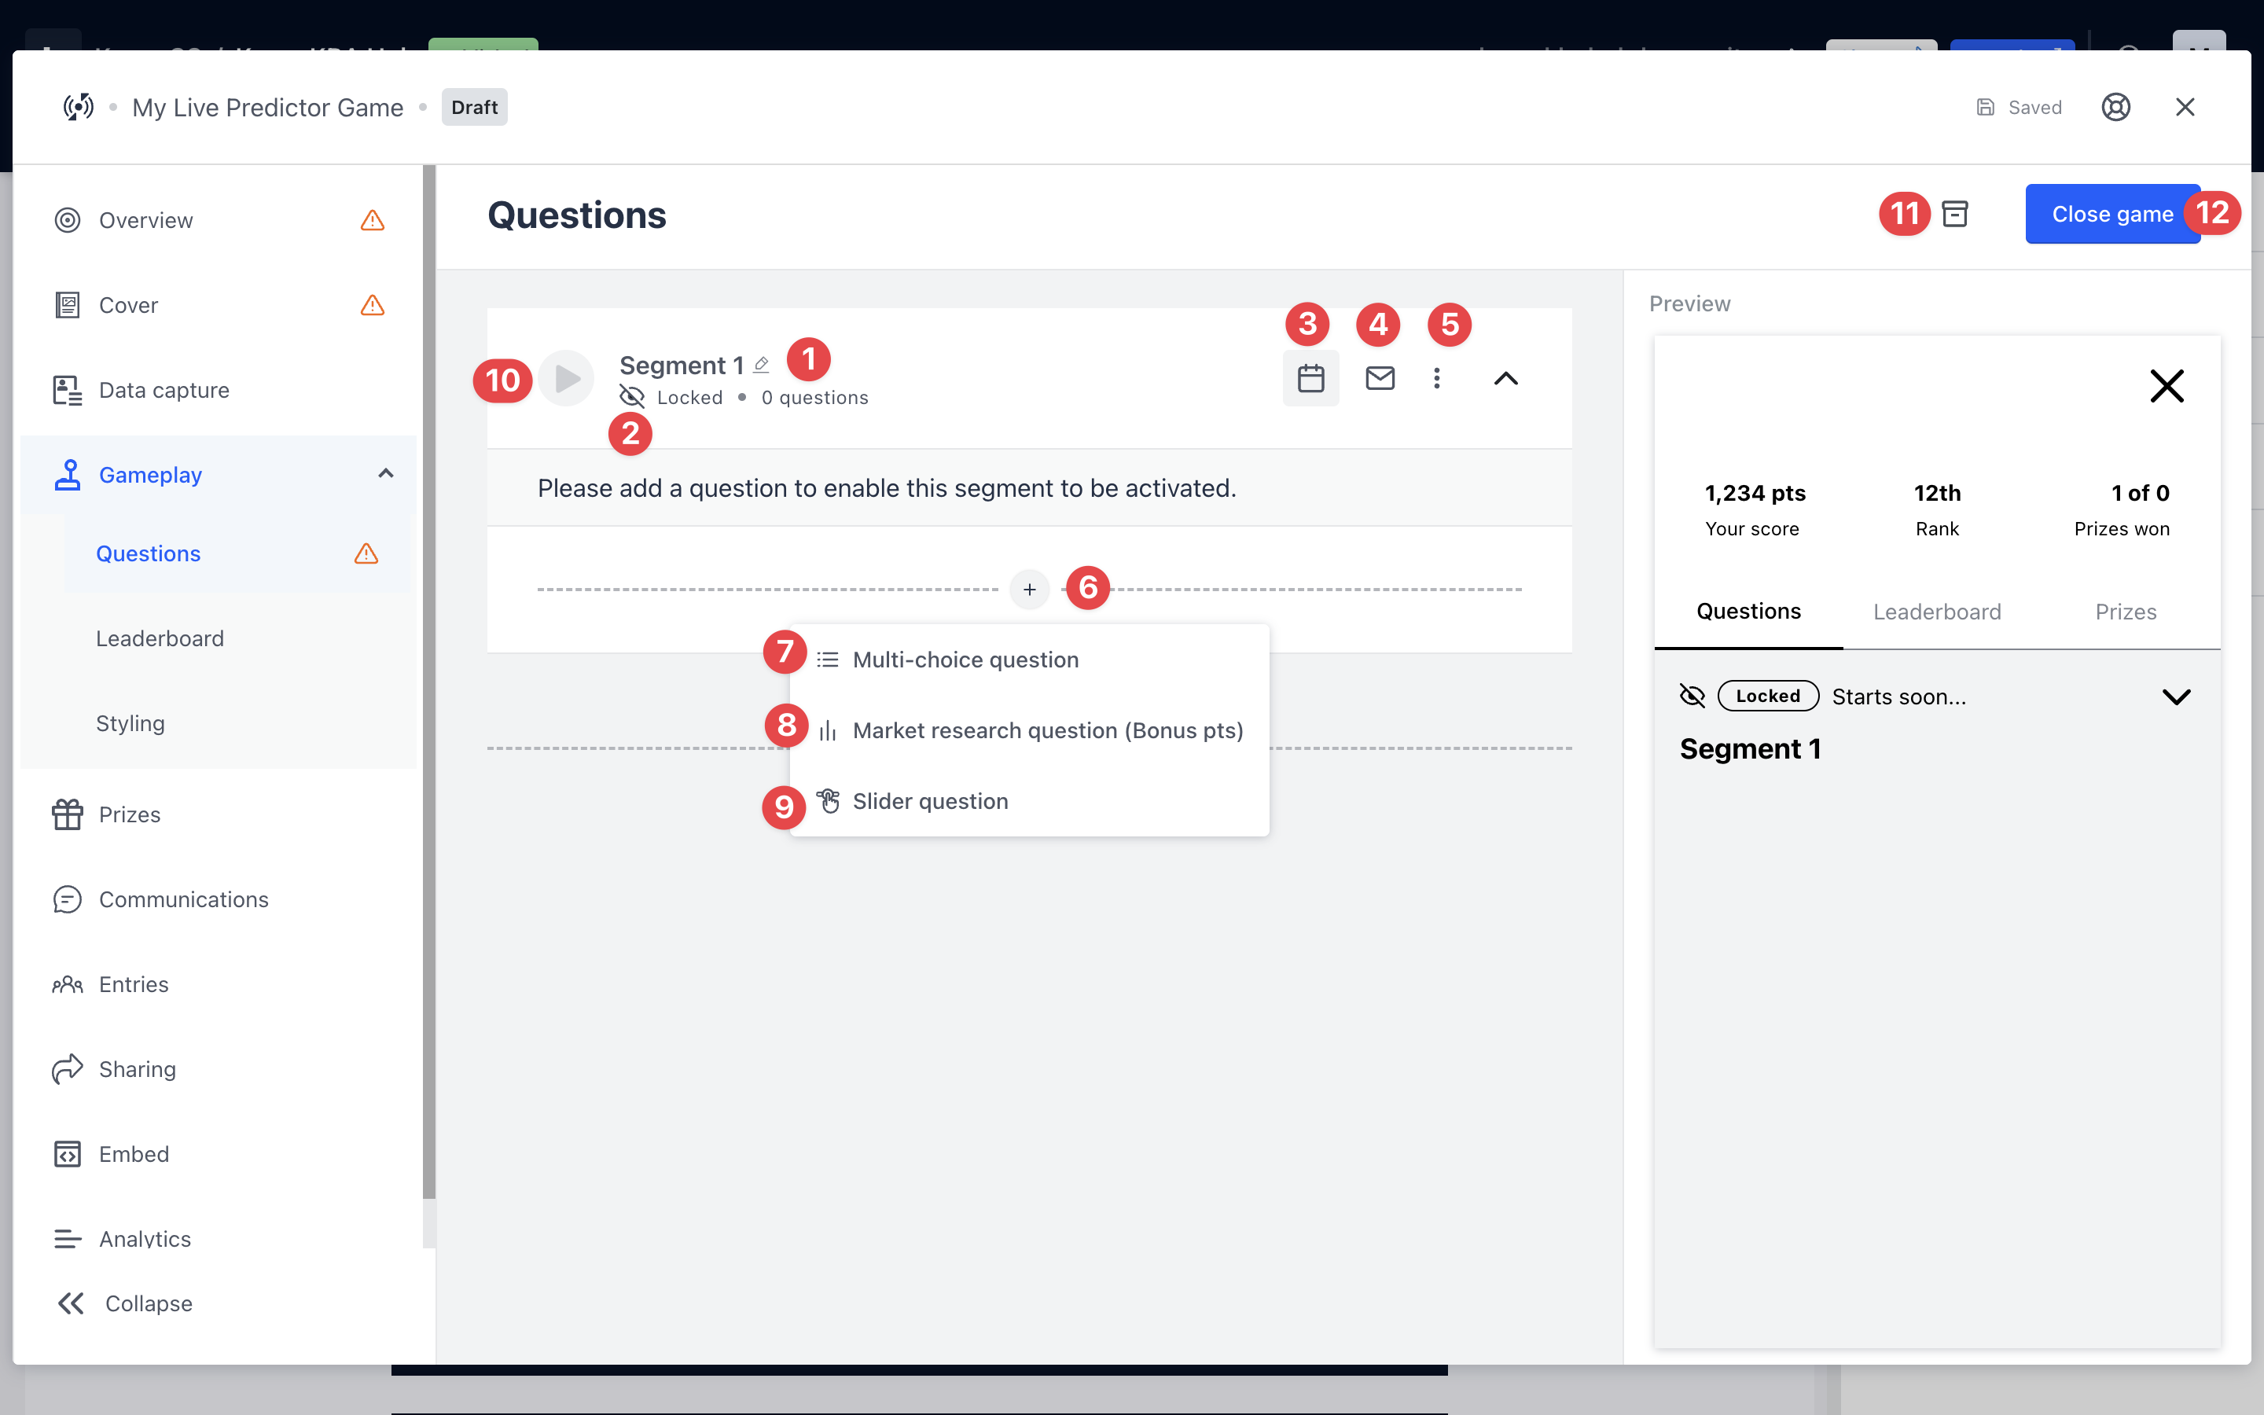Close the preview panel with the X
This screenshot has height=1415, width=2264.
[2167, 385]
